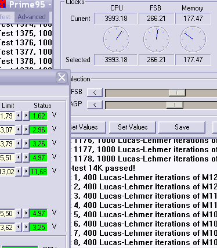This screenshot has height=248, width=217.
Task: Click the AGP slider thumb
Action: [x=175, y=105]
